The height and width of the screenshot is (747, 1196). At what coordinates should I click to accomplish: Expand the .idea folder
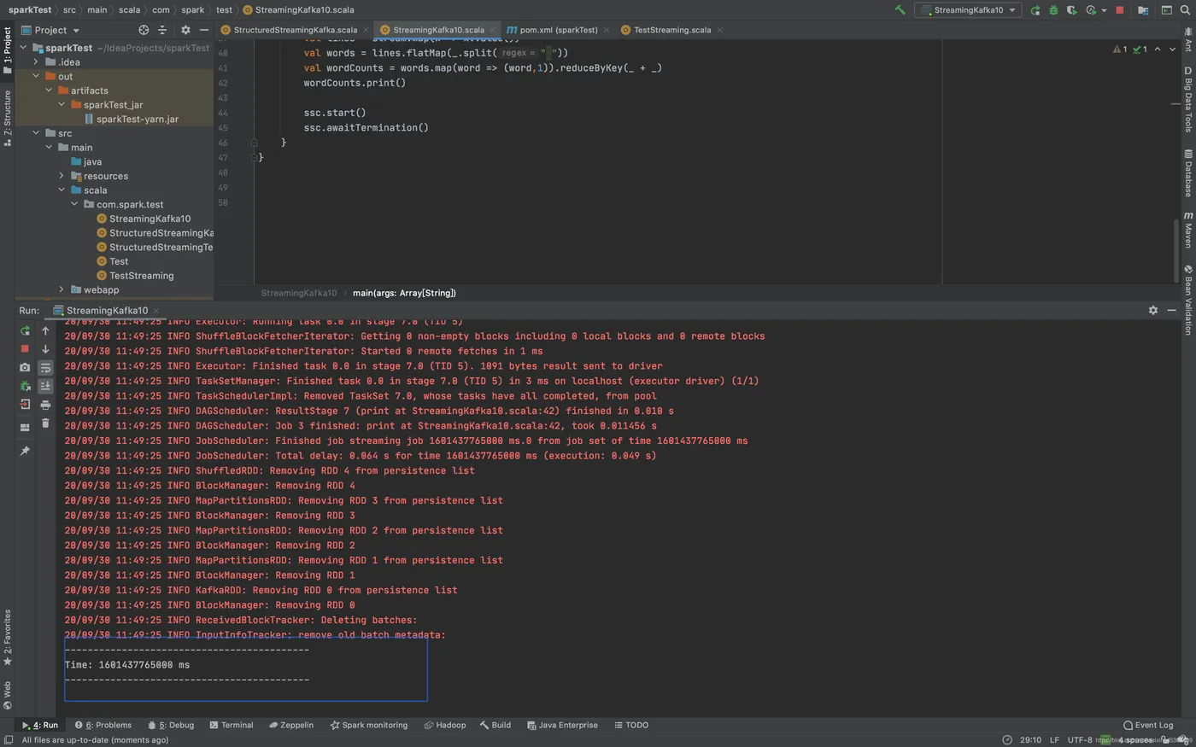(x=36, y=62)
